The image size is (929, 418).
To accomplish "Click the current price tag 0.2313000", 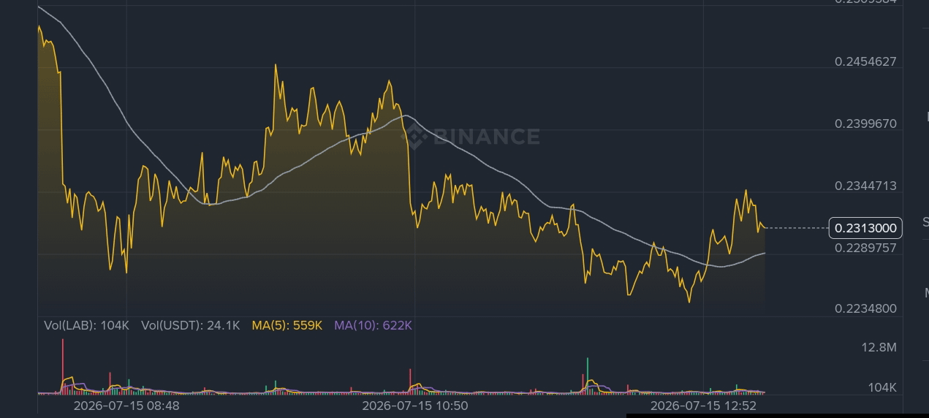I will pyautogui.click(x=865, y=228).
